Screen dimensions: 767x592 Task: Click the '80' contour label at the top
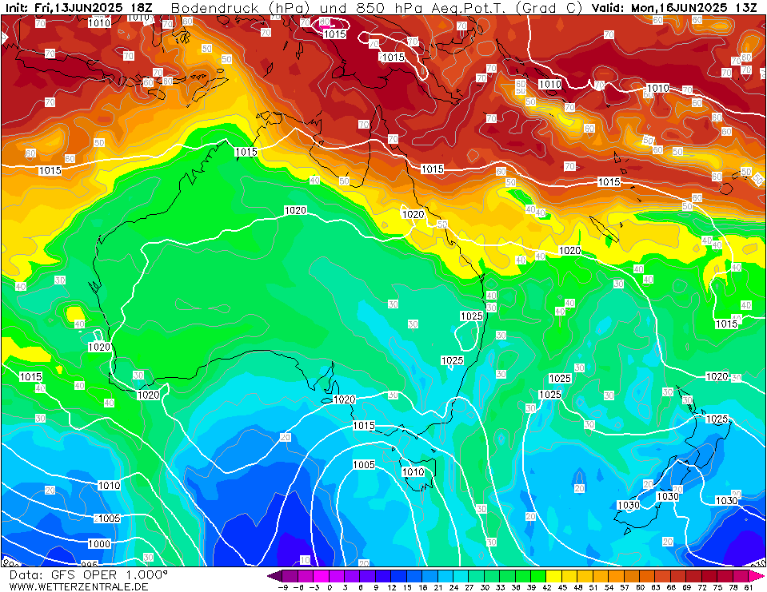[325, 22]
